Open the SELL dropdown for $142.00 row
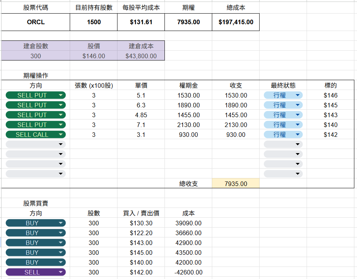 pyautogui.click(x=36, y=272)
